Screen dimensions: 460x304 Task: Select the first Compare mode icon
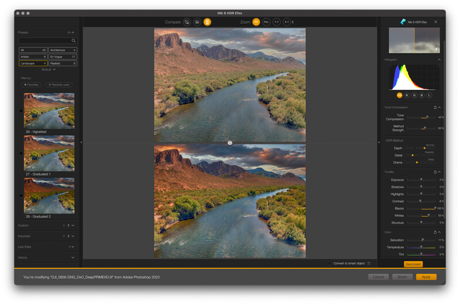coord(187,22)
